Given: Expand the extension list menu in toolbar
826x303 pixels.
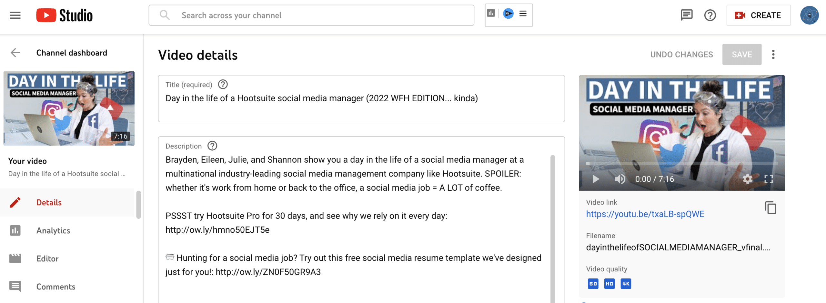Looking at the screenshot, I should (x=523, y=14).
